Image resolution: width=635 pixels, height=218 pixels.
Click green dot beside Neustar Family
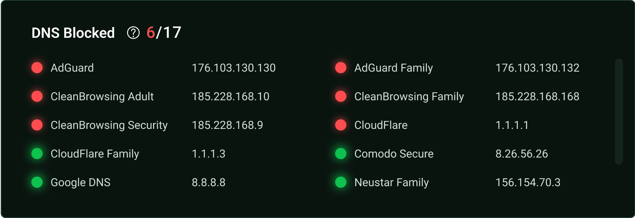pyautogui.click(x=341, y=182)
